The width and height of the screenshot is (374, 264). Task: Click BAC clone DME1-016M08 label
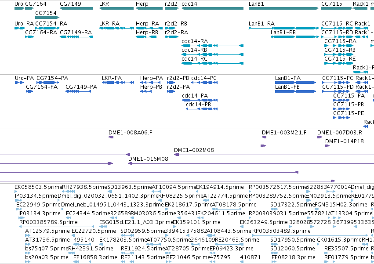point(148,159)
